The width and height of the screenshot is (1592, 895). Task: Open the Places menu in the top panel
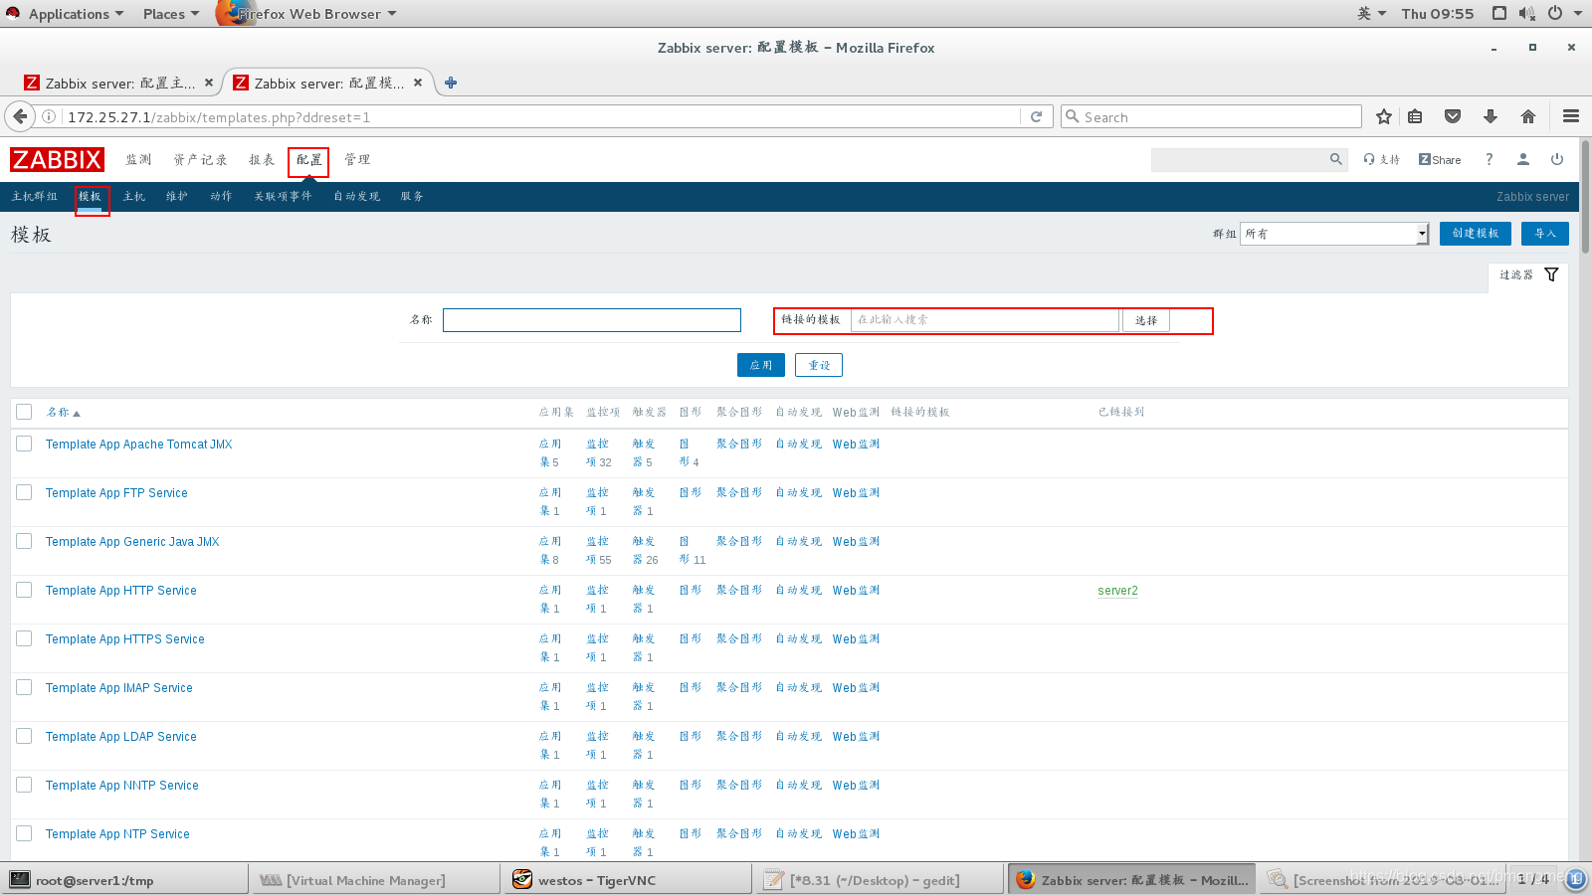tap(170, 13)
